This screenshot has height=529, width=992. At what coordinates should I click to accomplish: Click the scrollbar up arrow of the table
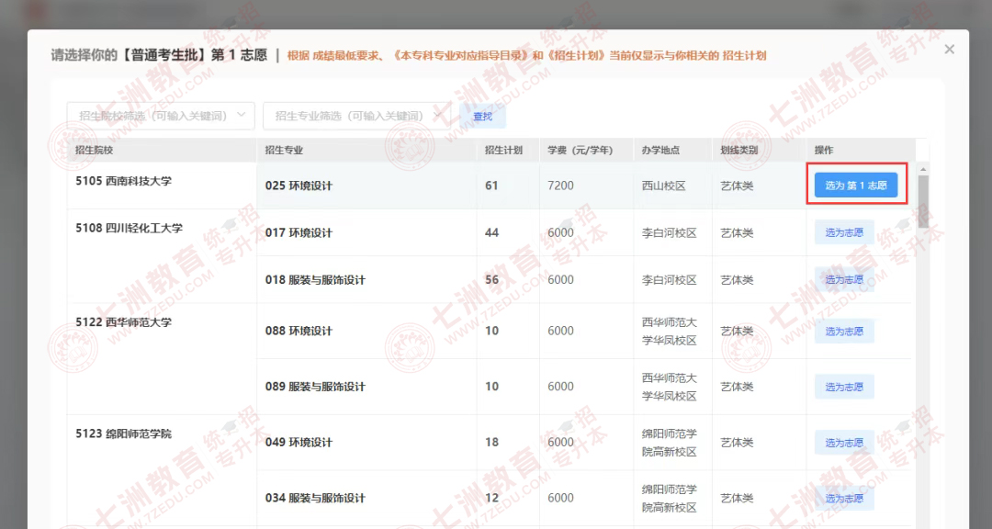click(x=923, y=169)
